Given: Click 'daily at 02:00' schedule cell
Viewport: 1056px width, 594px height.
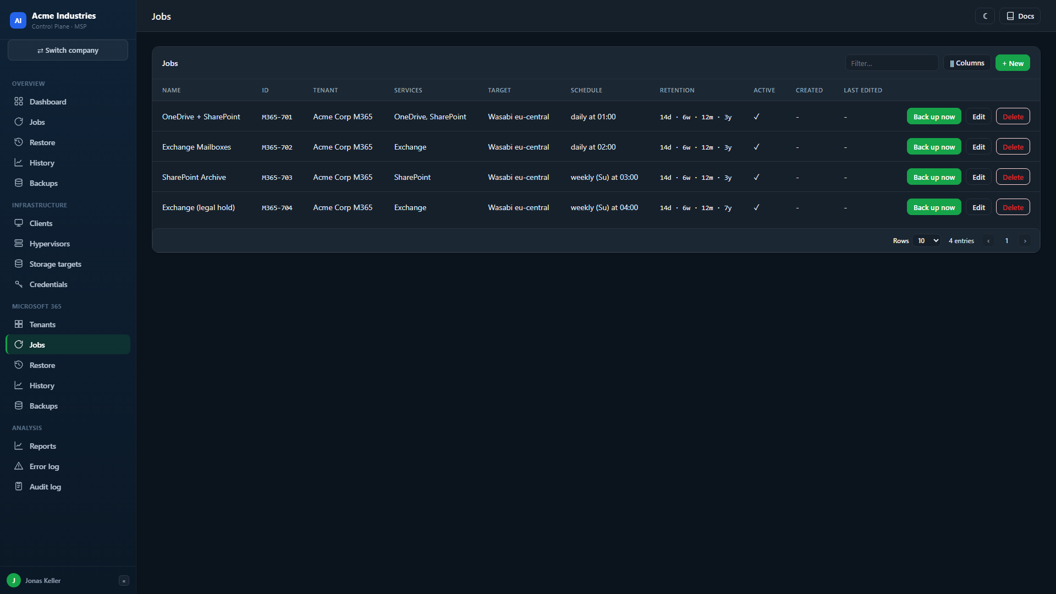Looking at the screenshot, I should point(593,147).
